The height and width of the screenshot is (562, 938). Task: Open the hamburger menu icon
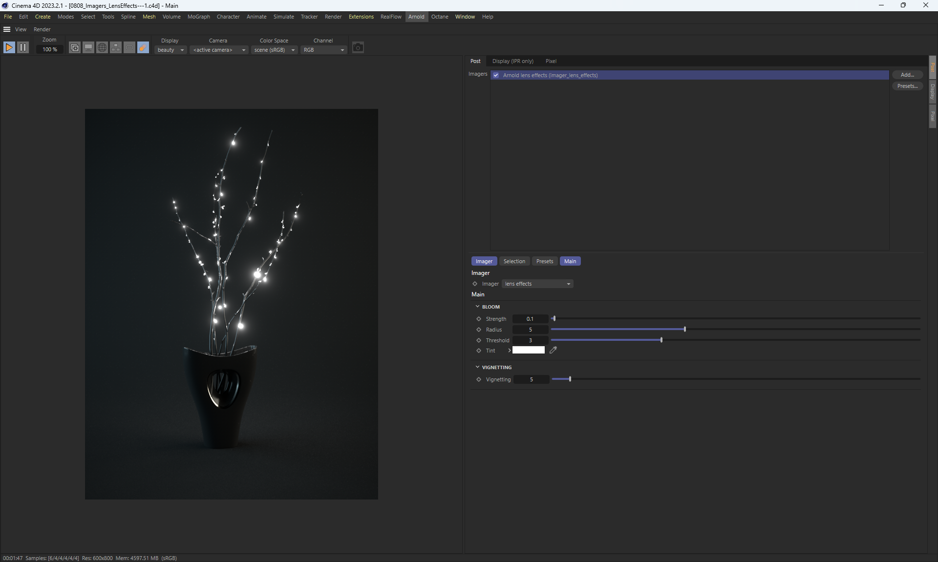pyautogui.click(x=7, y=29)
